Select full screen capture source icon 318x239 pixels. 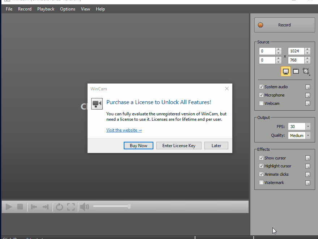(285, 71)
